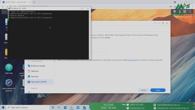The width and height of the screenshot is (195, 110).
Task: Open the browser three-dot menu
Action: [x=192, y=6]
